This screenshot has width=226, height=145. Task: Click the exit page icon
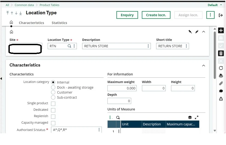pos(221,15)
